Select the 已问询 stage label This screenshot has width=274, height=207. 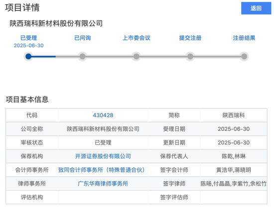coord(83,38)
